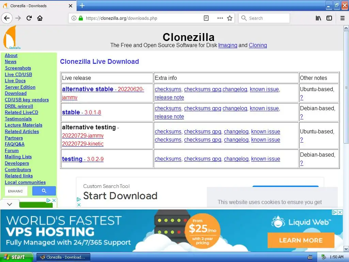The height and width of the screenshot is (262, 349).
Task: Click the browser Search box
Action: point(264,18)
